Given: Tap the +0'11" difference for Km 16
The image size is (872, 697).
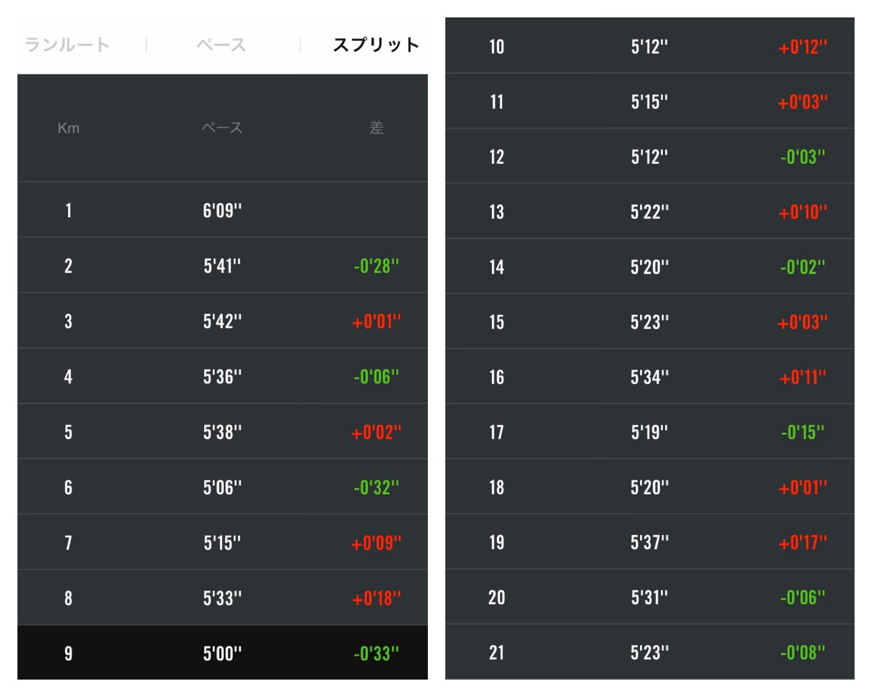Looking at the screenshot, I should [803, 378].
